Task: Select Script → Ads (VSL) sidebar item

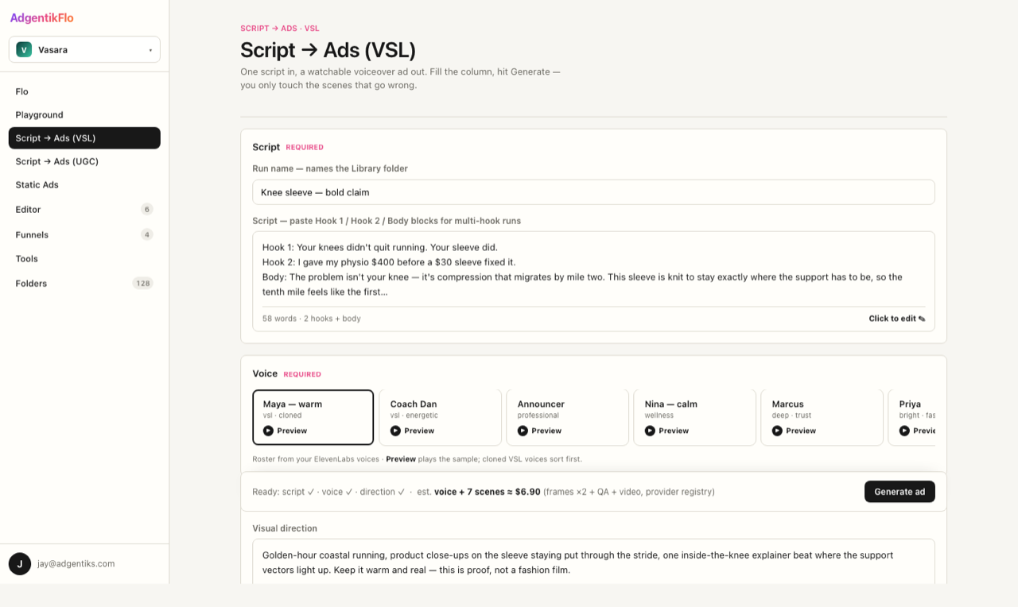Action: (x=84, y=138)
